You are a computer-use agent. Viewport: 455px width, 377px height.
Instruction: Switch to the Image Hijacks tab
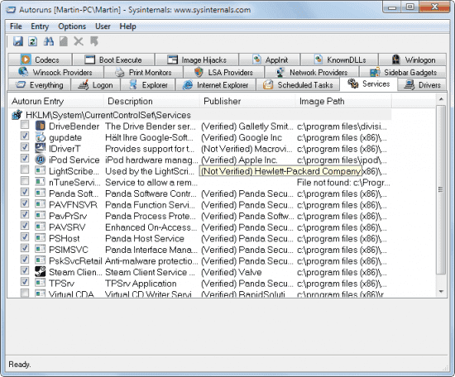pos(197,60)
